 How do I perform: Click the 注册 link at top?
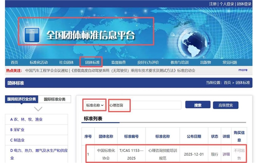point(213,4)
